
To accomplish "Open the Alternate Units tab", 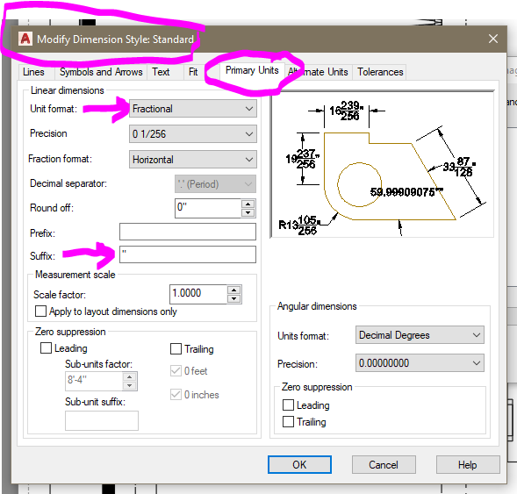I will click(x=318, y=72).
